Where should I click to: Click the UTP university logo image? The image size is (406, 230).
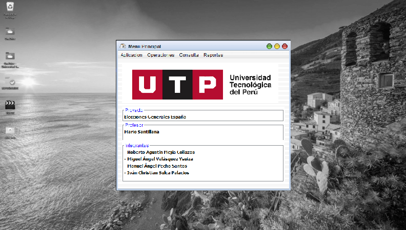201,84
